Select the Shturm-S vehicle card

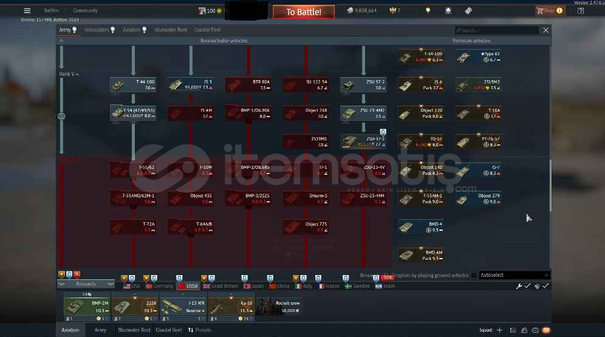[306, 199]
